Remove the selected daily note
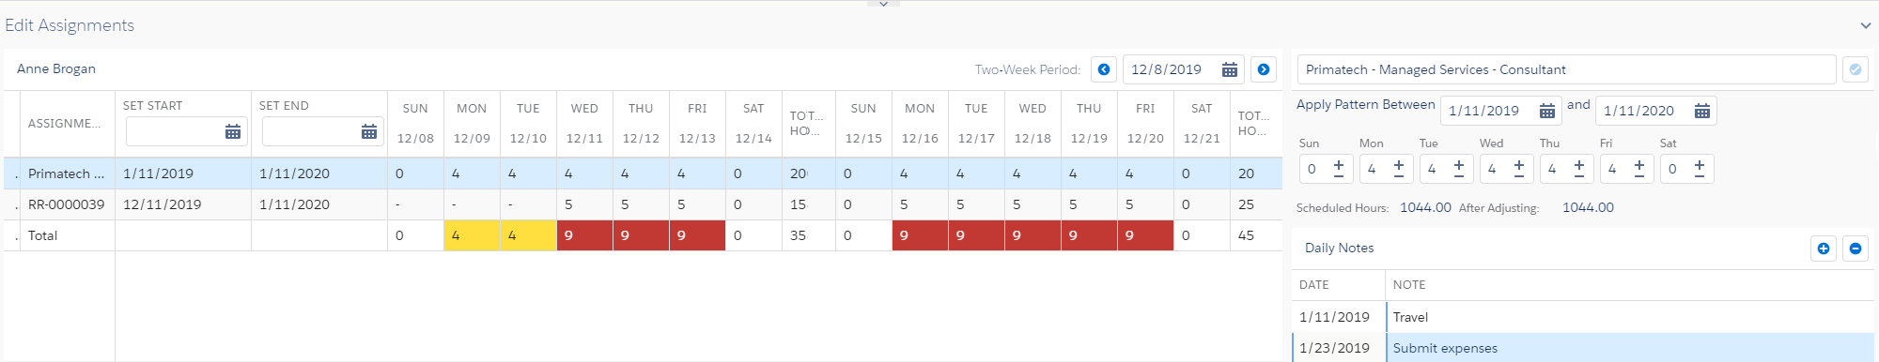Screen dimensions: 1879x362 [x=1856, y=249]
